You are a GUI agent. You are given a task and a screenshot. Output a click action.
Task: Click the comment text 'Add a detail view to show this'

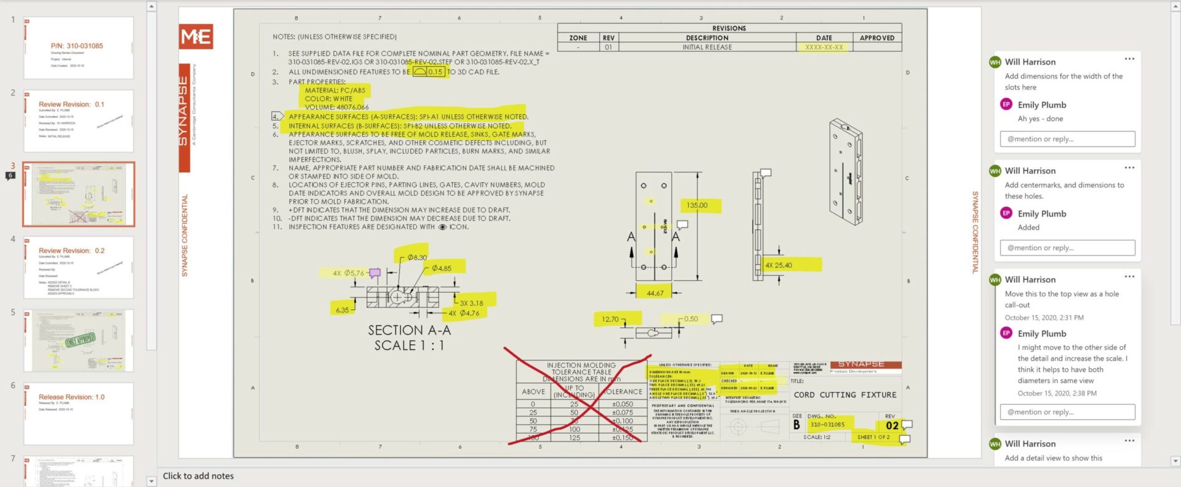pyautogui.click(x=1053, y=458)
